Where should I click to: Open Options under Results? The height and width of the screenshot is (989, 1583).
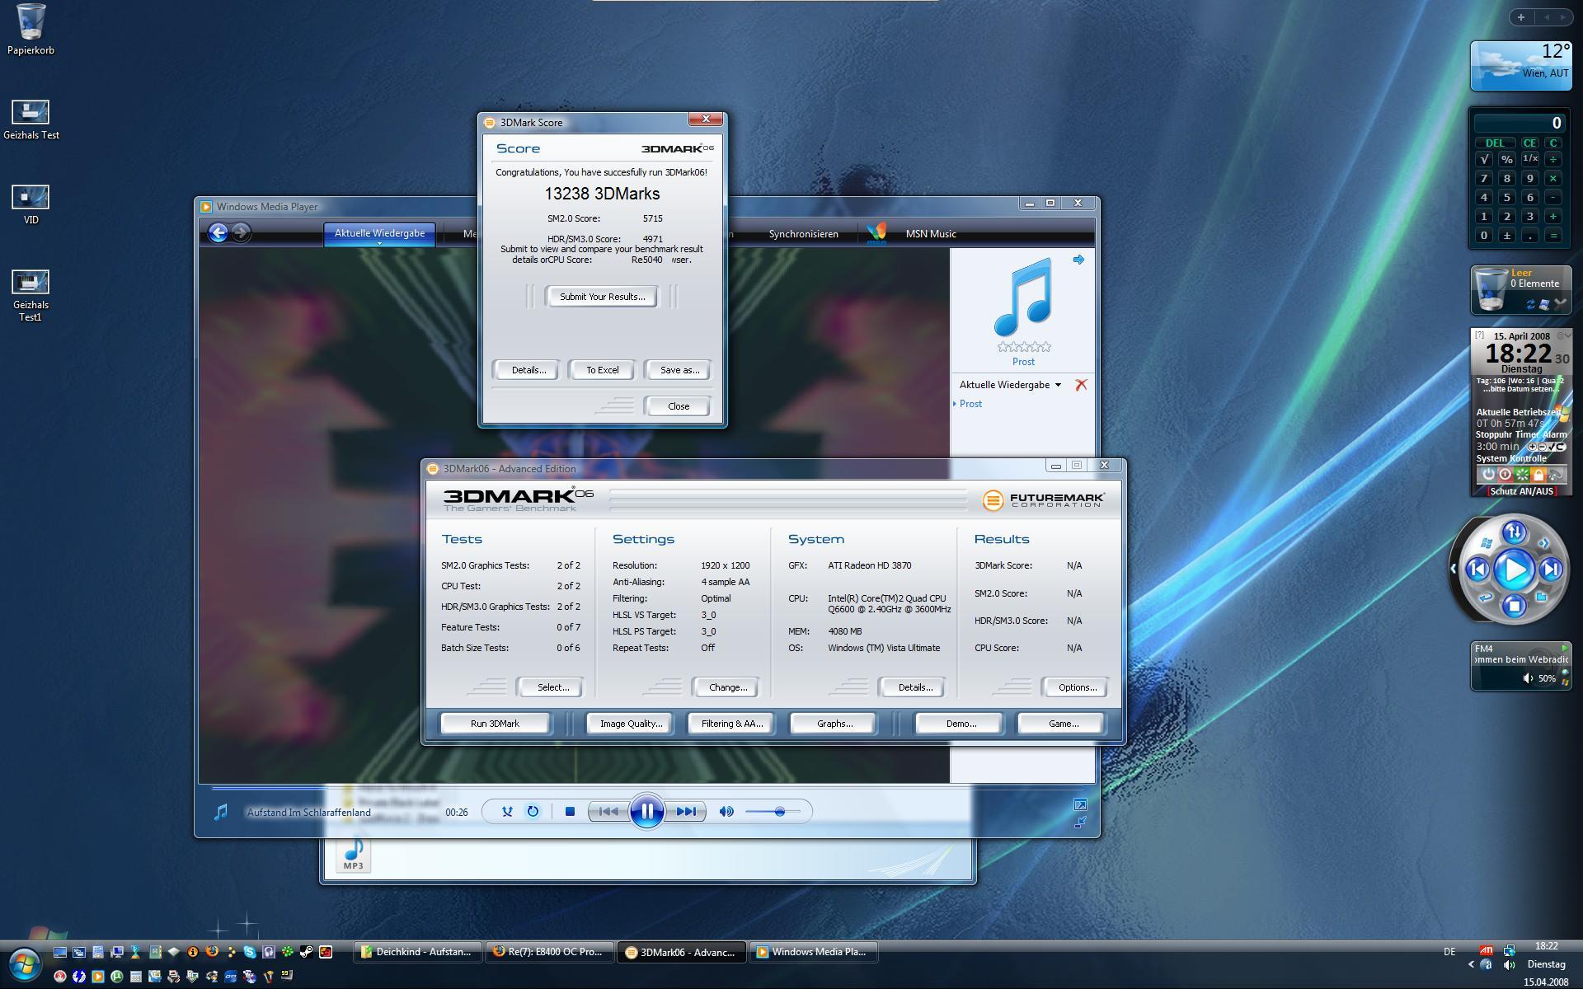(1077, 687)
